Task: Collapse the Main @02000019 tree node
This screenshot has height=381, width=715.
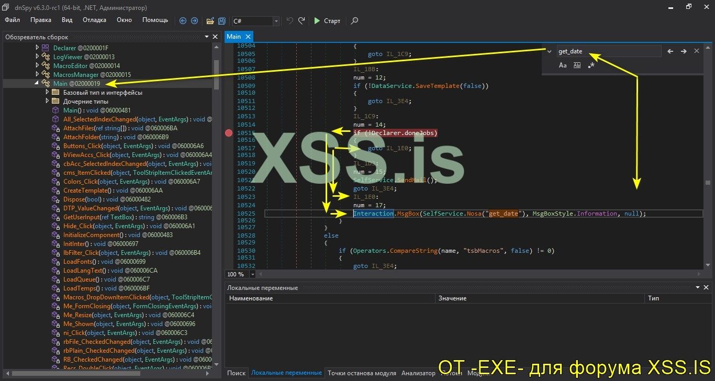Action: click(37, 83)
